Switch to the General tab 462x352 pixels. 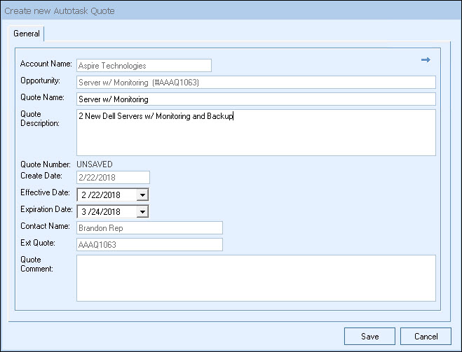point(26,34)
